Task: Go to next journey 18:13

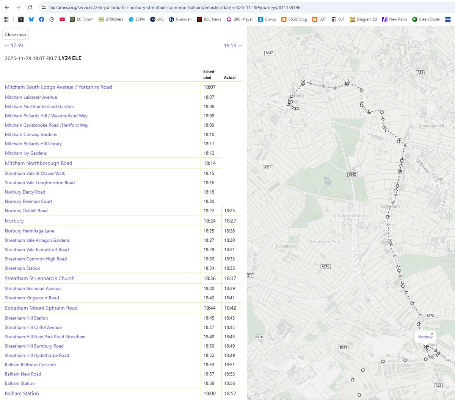Action: (x=233, y=45)
